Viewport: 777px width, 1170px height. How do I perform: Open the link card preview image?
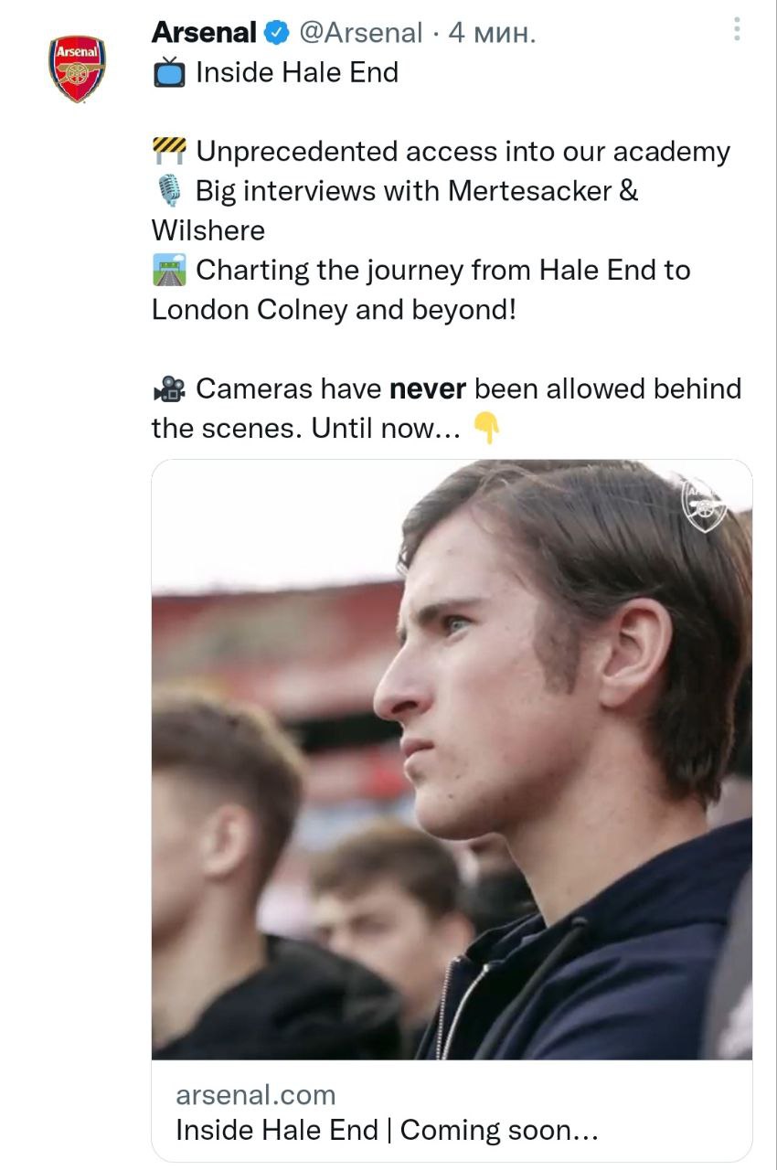point(452,759)
